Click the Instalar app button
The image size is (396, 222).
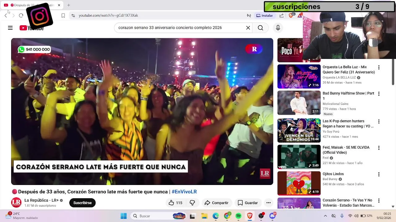pyautogui.click(x=265, y=15)
